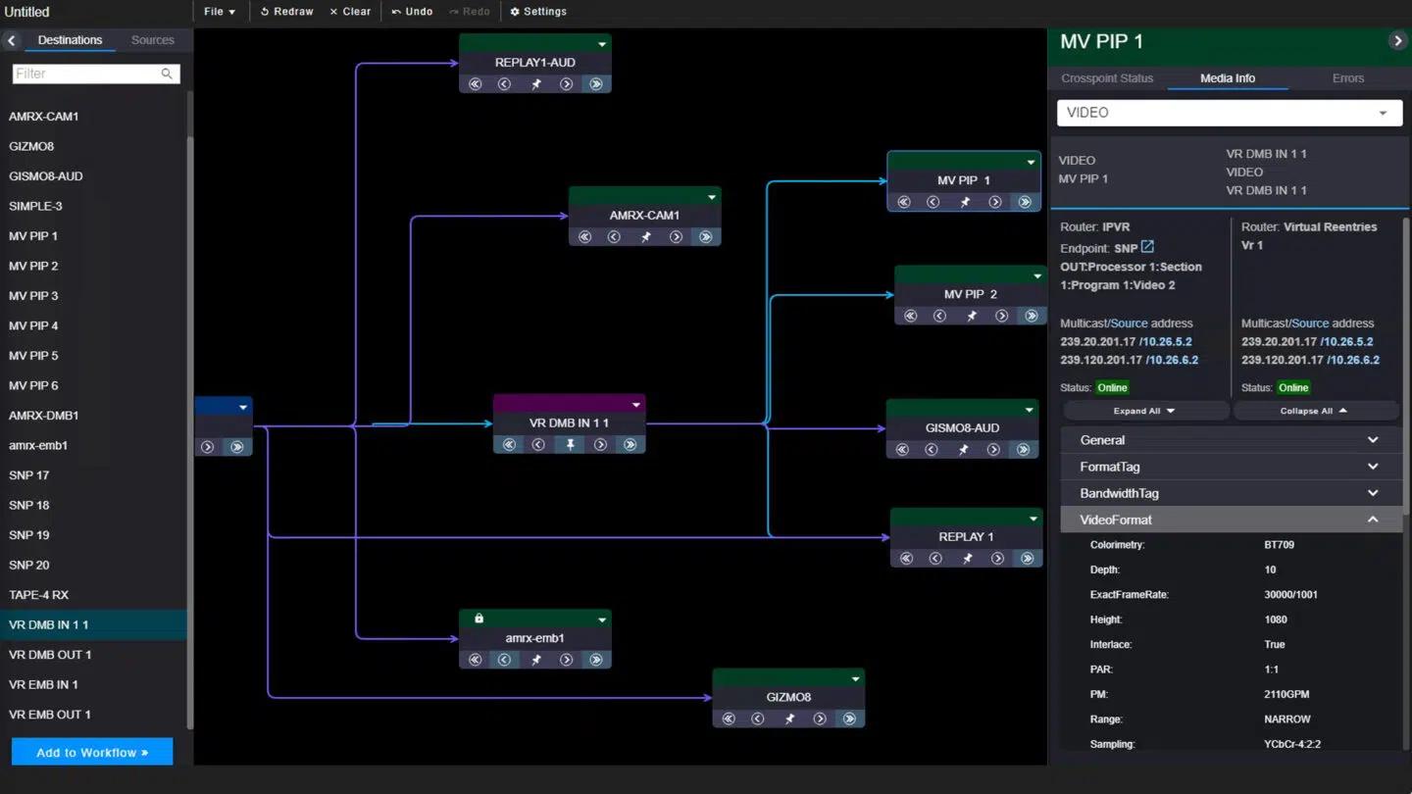
Task: Select SNP 17 in destinations list
Action: coord(93,475)
